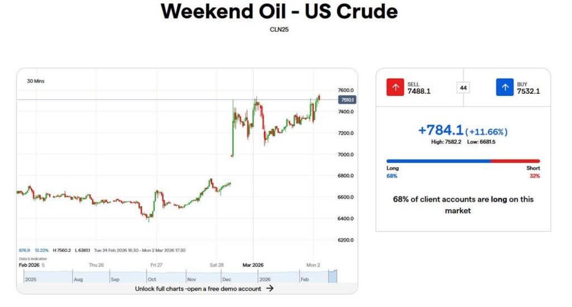Click the spread value 44 box
The image size is (572, 307).
463,88
